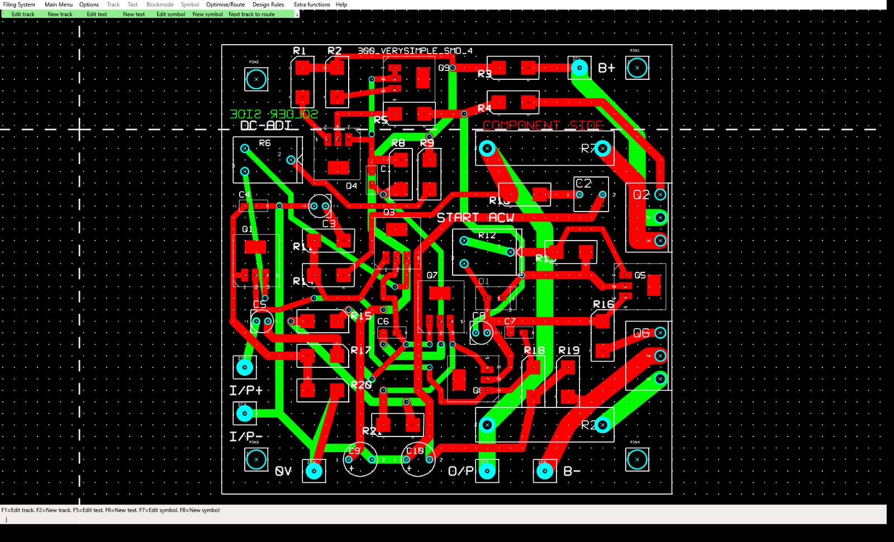Click the DC-ADJ text label

pyautogui.click(x=266, y=126)
